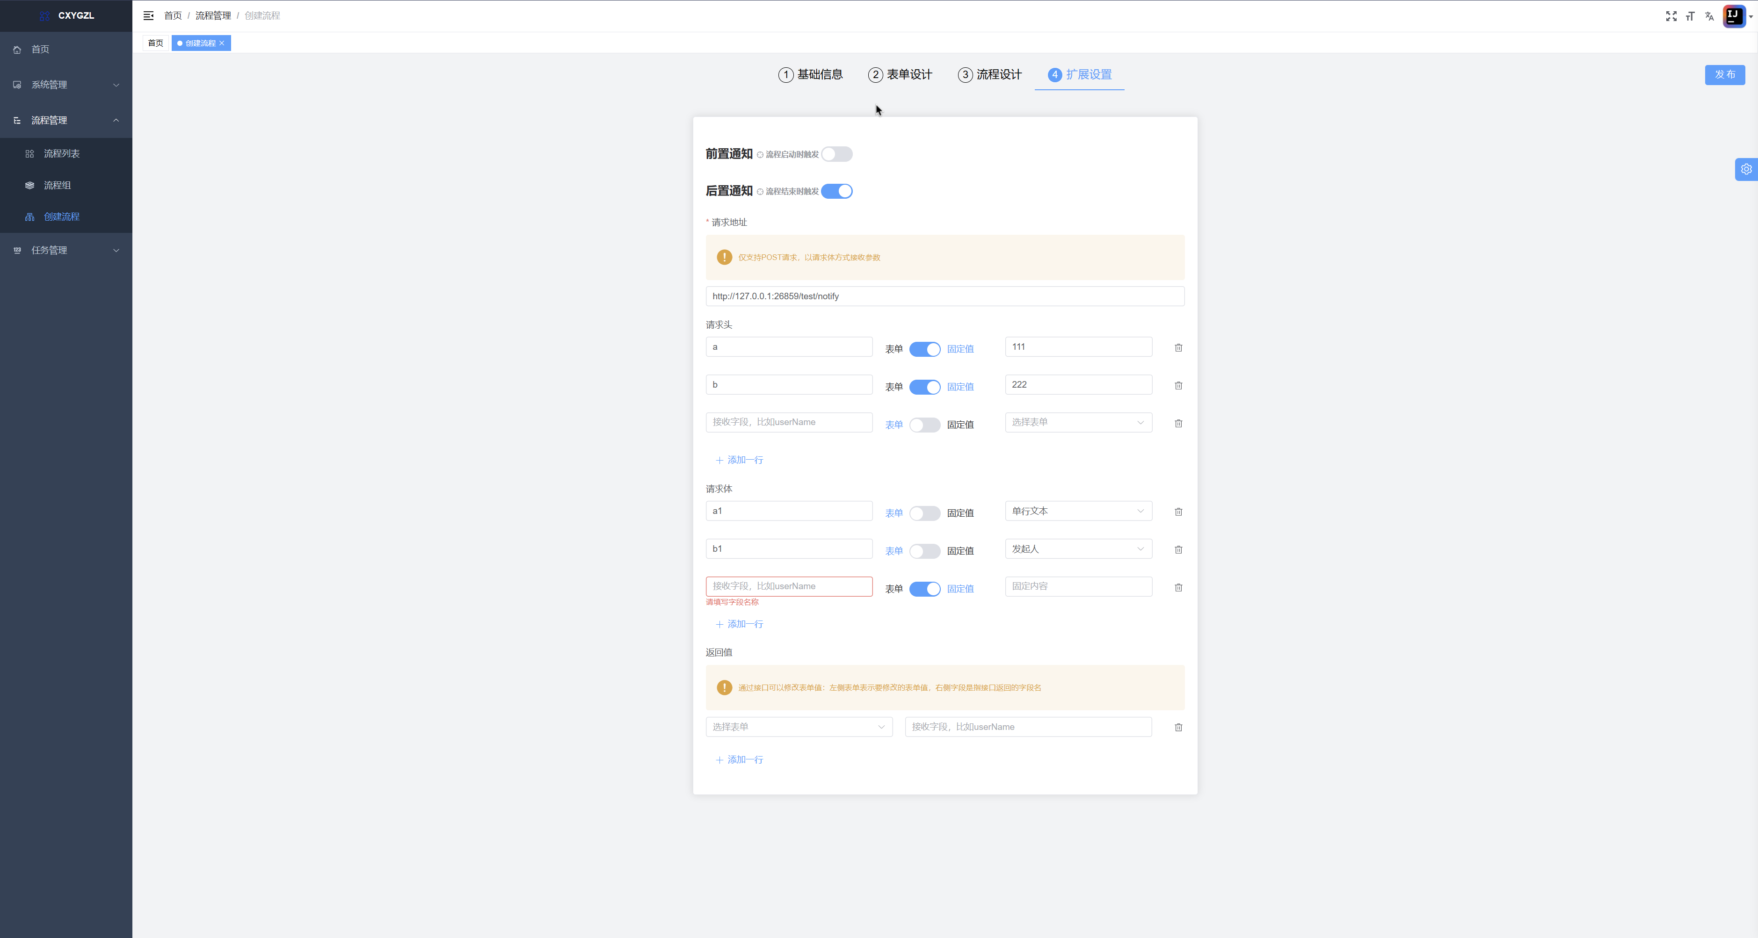Open 选择表单 dropdown in 返回值
This screenshot has width=1758, height=938.
[799, 727]
